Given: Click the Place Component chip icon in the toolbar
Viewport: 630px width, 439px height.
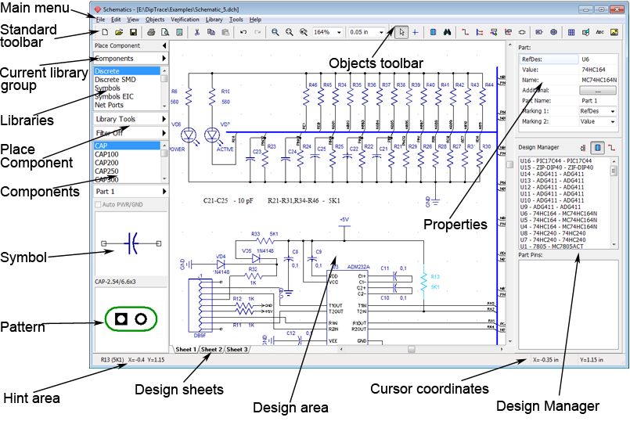Looking at the screenshot, I should (433, 32).
